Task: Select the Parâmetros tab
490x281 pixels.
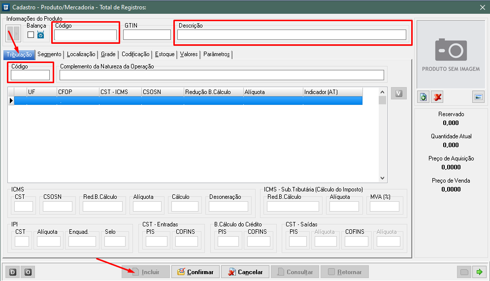Action: click(216, 55)
